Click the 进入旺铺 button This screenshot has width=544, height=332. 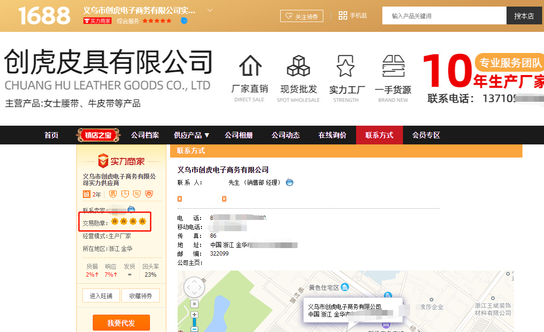pyautogui.click(x=101, y=295)
